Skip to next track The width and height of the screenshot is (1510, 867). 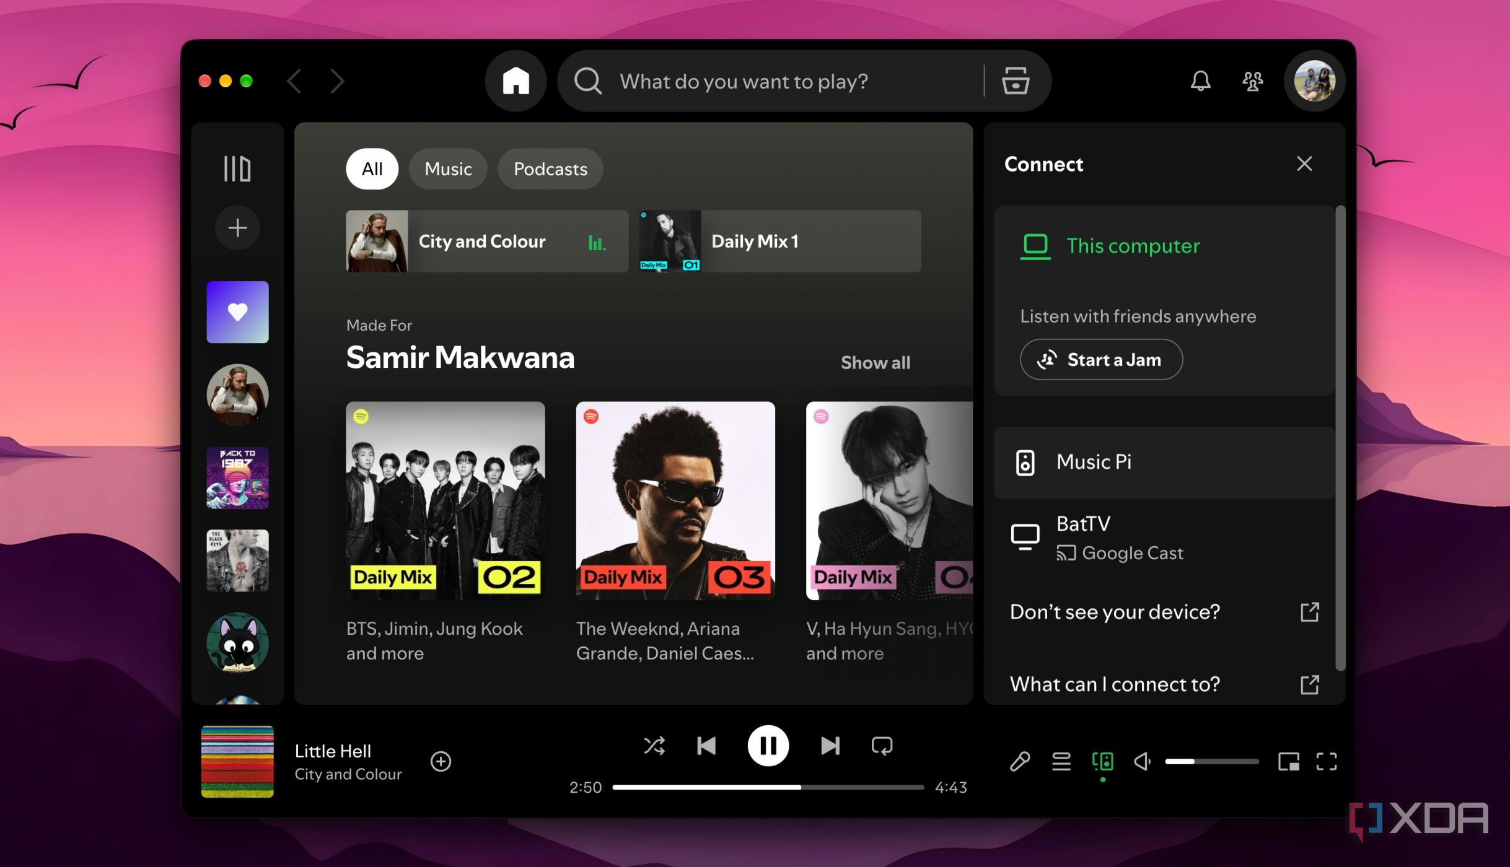[830, 746]
